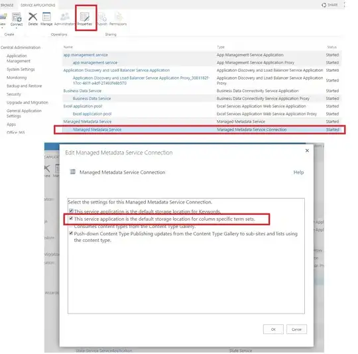
Task: Toggle default storage location for Keywords checkbox
Action: (71, 211)
